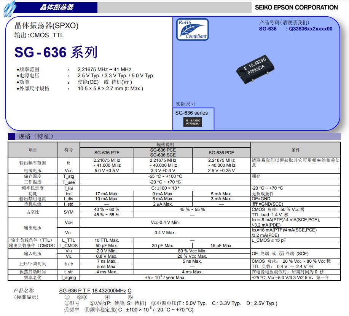Click the OE=GND condition cell
Screen dimensions: 349x316
[296, 199]
